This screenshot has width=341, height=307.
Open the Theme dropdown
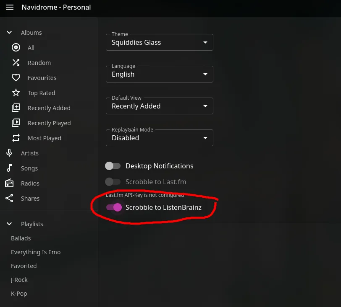pos(160,42)
